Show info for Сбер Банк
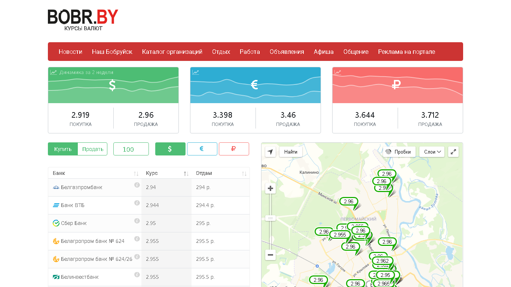511x287 pixels. (137, 221)
